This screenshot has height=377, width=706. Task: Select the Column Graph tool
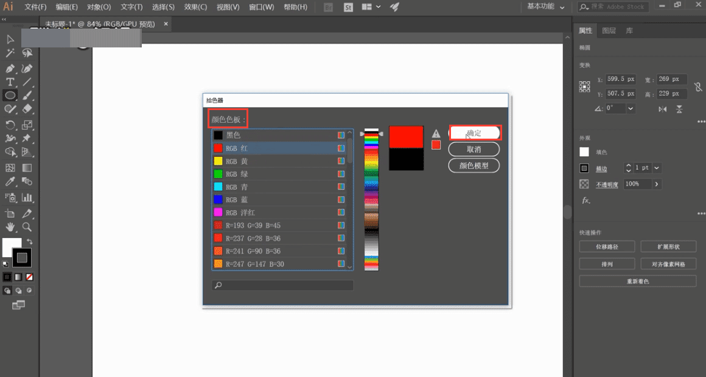27,197
